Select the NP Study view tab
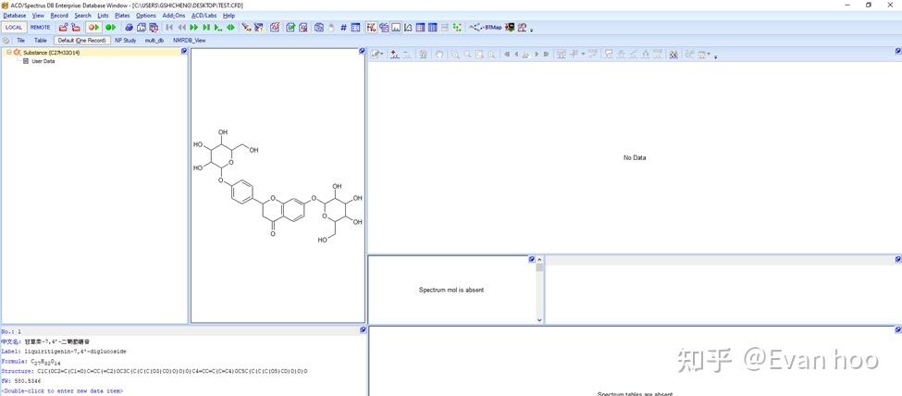 click(x=126, y=41)
